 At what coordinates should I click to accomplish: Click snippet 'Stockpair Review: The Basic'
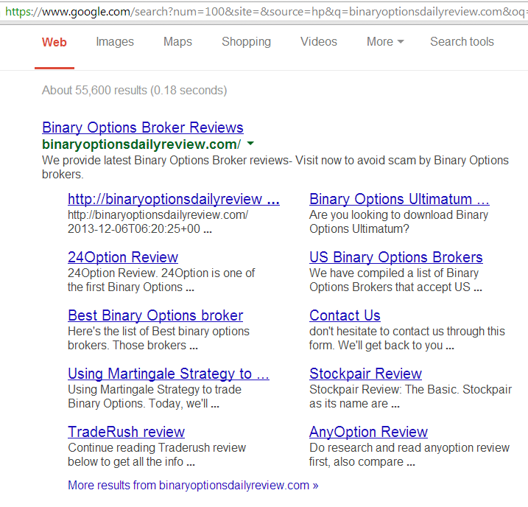(410, 396)
